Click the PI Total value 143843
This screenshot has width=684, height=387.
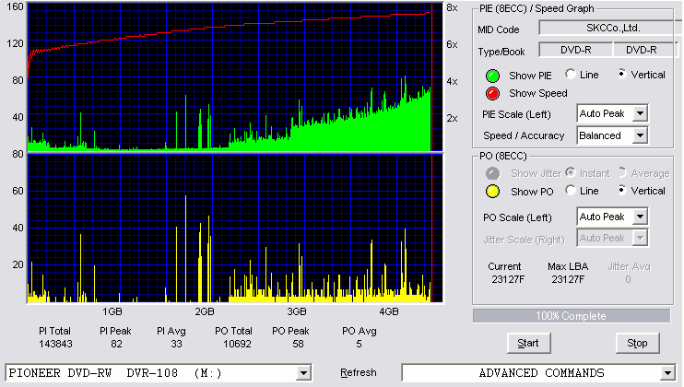(55, 344)
